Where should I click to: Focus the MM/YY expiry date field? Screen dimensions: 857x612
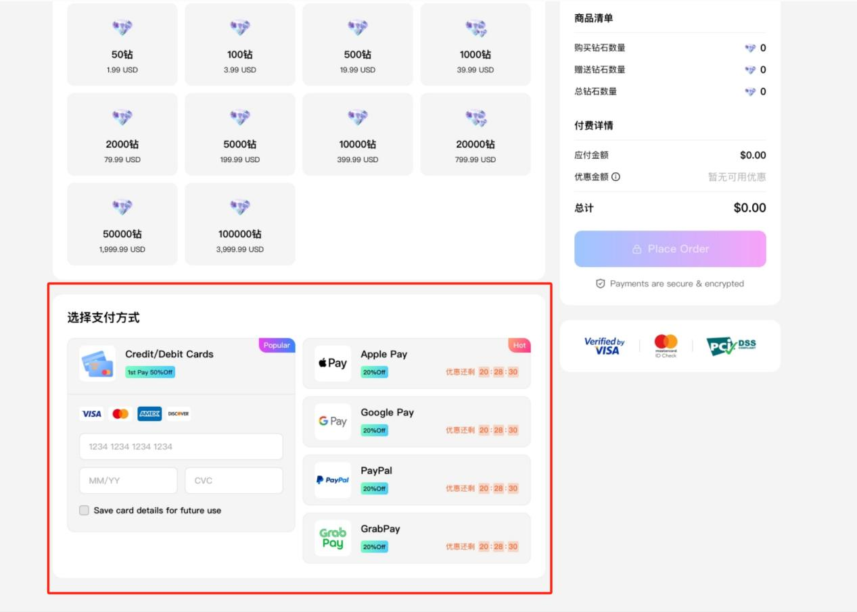pos(129,481)
